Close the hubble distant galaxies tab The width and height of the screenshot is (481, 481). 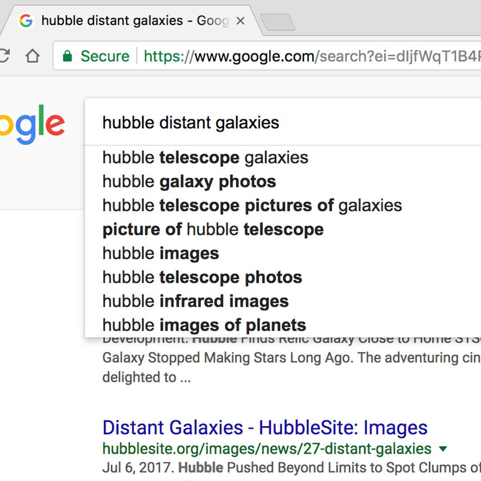tap(240, 21)
